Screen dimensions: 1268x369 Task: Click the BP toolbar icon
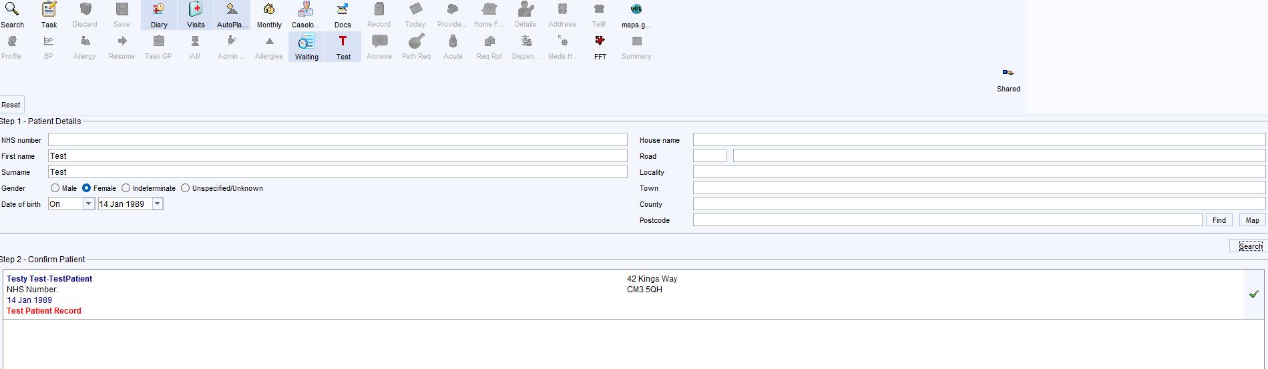pyautogui.click(x=49, y=47)
